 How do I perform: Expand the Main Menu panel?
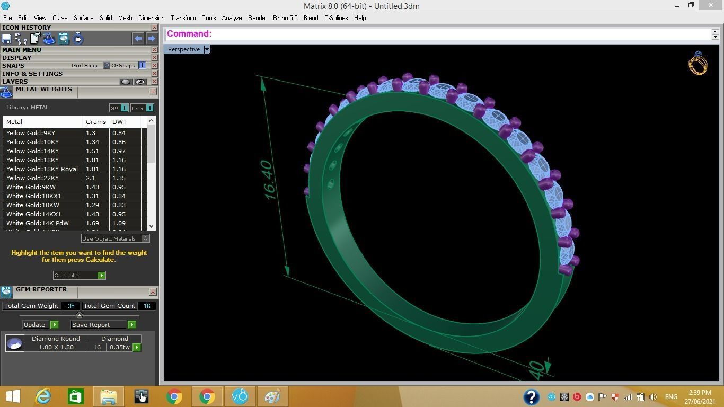click(x=22, y=50)
